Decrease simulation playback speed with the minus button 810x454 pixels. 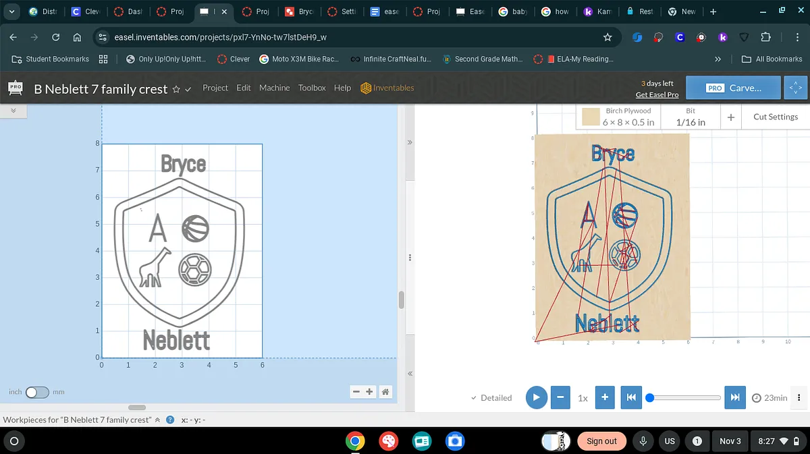560,397
